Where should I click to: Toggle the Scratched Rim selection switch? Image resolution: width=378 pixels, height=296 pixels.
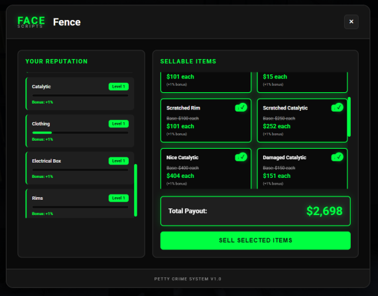point(241,108)
